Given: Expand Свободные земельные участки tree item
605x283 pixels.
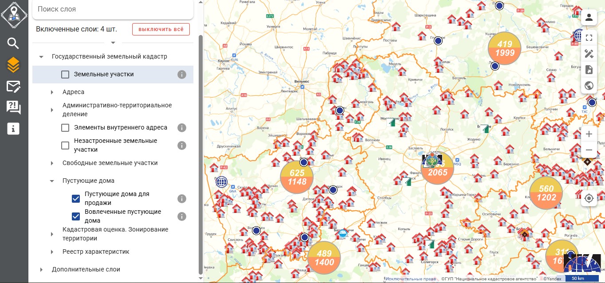Looking at the screenshot, I should click(52, 163).
